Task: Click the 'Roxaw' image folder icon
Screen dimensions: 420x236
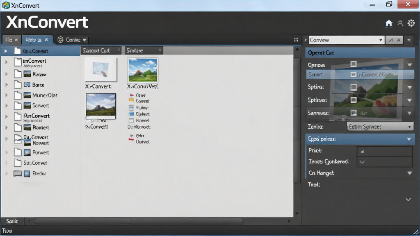Action: 27,74
